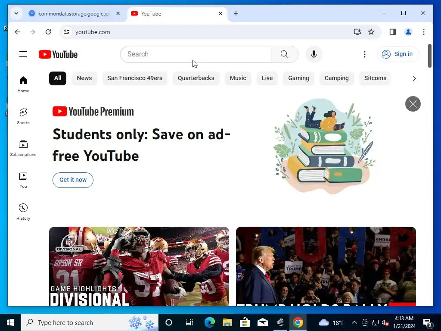Viewport: 441px width, 331px height.
Task: Open Shorts in sidebar
Action: 23,116
